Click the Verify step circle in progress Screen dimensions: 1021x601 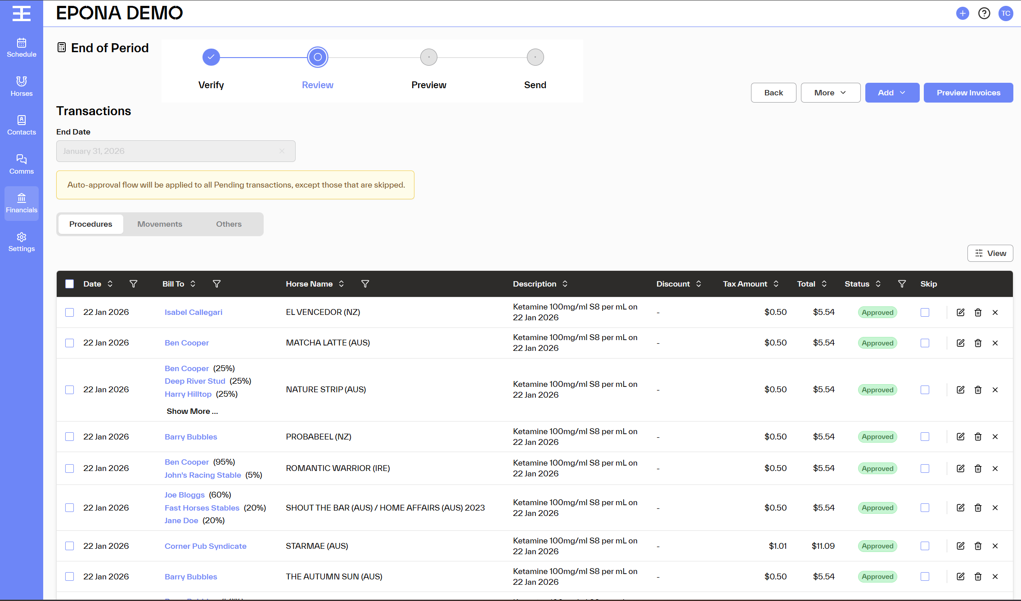click(x=211, y=57)
